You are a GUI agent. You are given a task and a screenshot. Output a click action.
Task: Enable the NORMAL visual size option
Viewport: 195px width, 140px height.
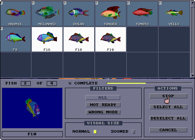click(x=95, y=132)
